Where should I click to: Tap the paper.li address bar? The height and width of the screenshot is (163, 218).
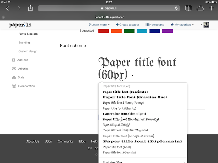point(109,8)
